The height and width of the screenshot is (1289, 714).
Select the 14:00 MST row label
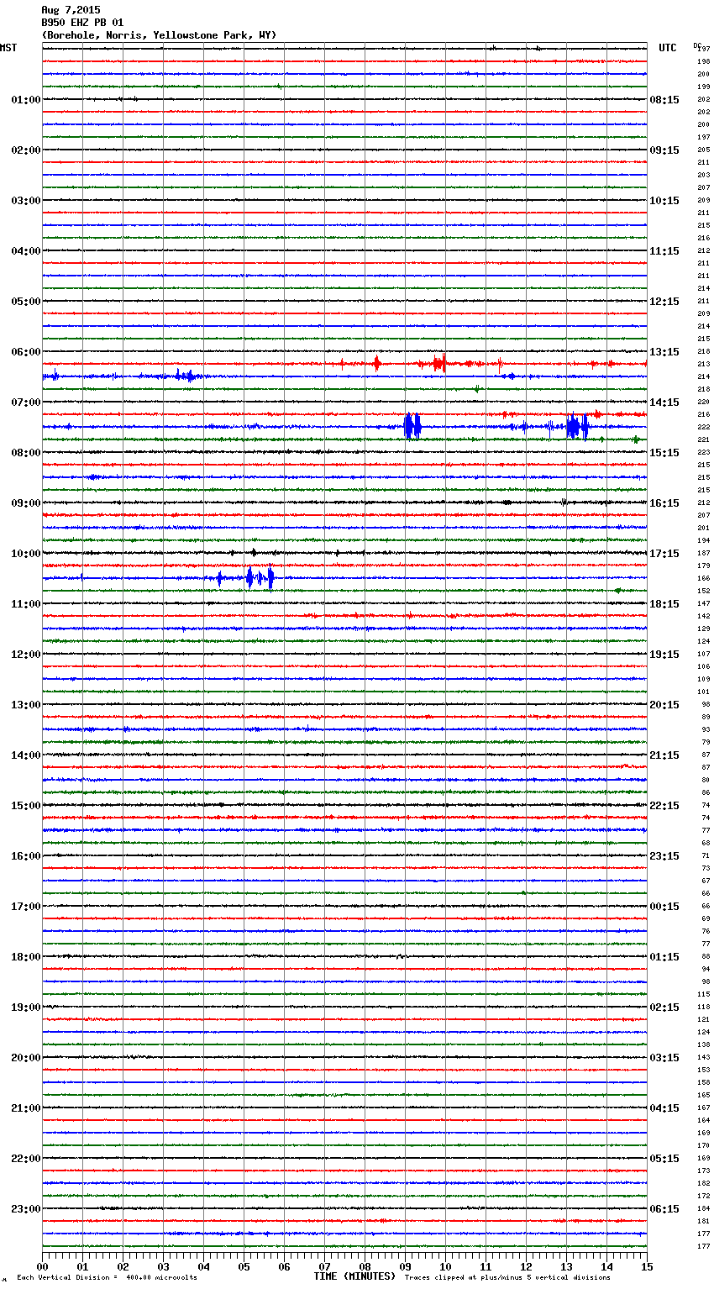tap(26, 755)
